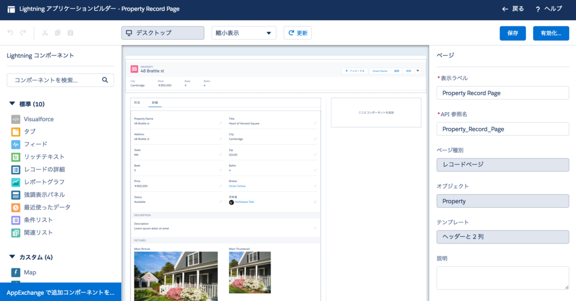576x301 pixels.
Task: Select the custom Map component icon
Action: [15, 272]
